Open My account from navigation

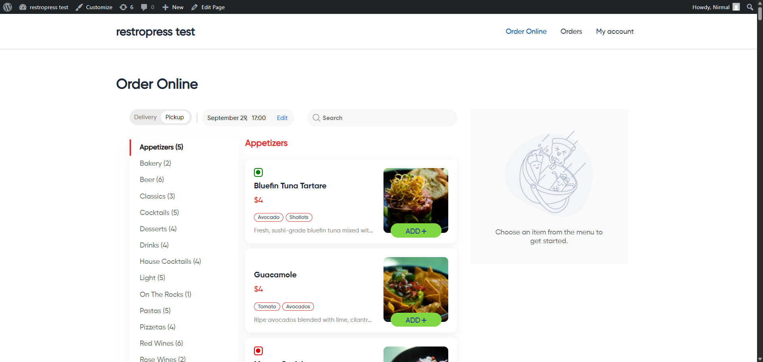(615, 31)
